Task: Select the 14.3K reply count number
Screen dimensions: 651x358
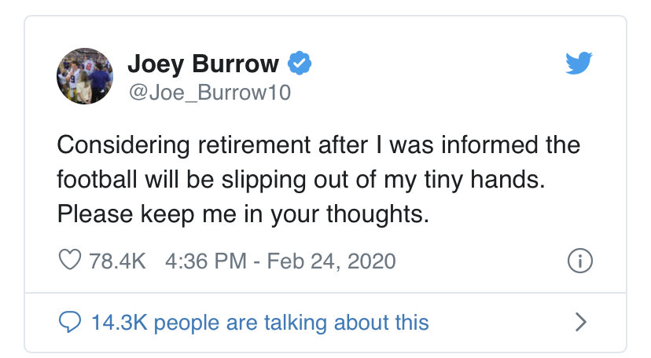Action: click(120, 323)
